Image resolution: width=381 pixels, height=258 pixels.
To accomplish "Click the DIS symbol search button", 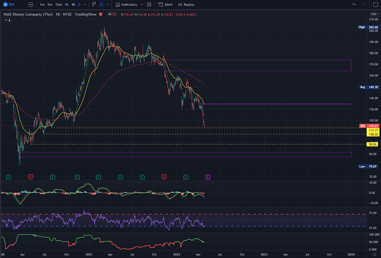I will [x=9, y=4].
